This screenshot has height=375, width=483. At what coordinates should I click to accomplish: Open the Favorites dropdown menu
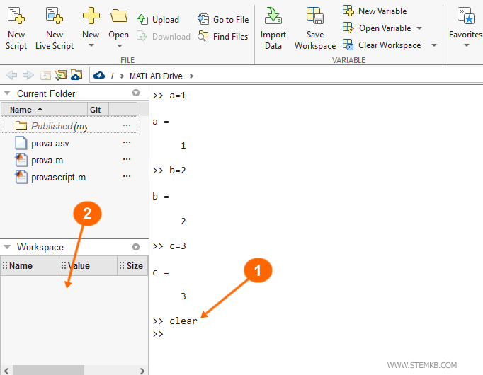click(x=466, y=47)
